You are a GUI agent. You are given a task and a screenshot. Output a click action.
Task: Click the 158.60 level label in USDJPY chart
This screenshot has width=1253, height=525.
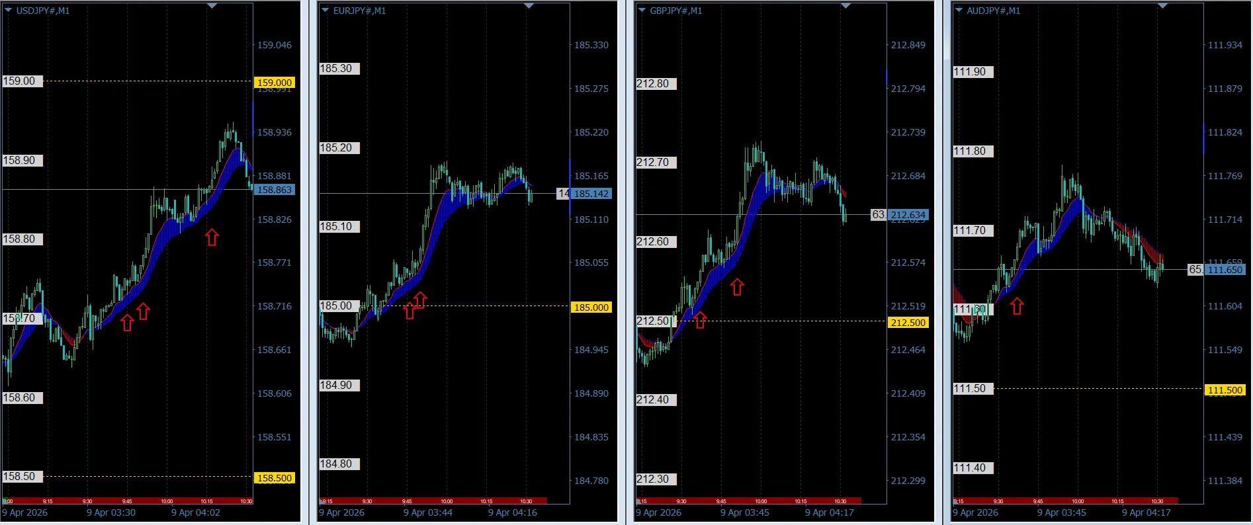[x=22, y=398]
